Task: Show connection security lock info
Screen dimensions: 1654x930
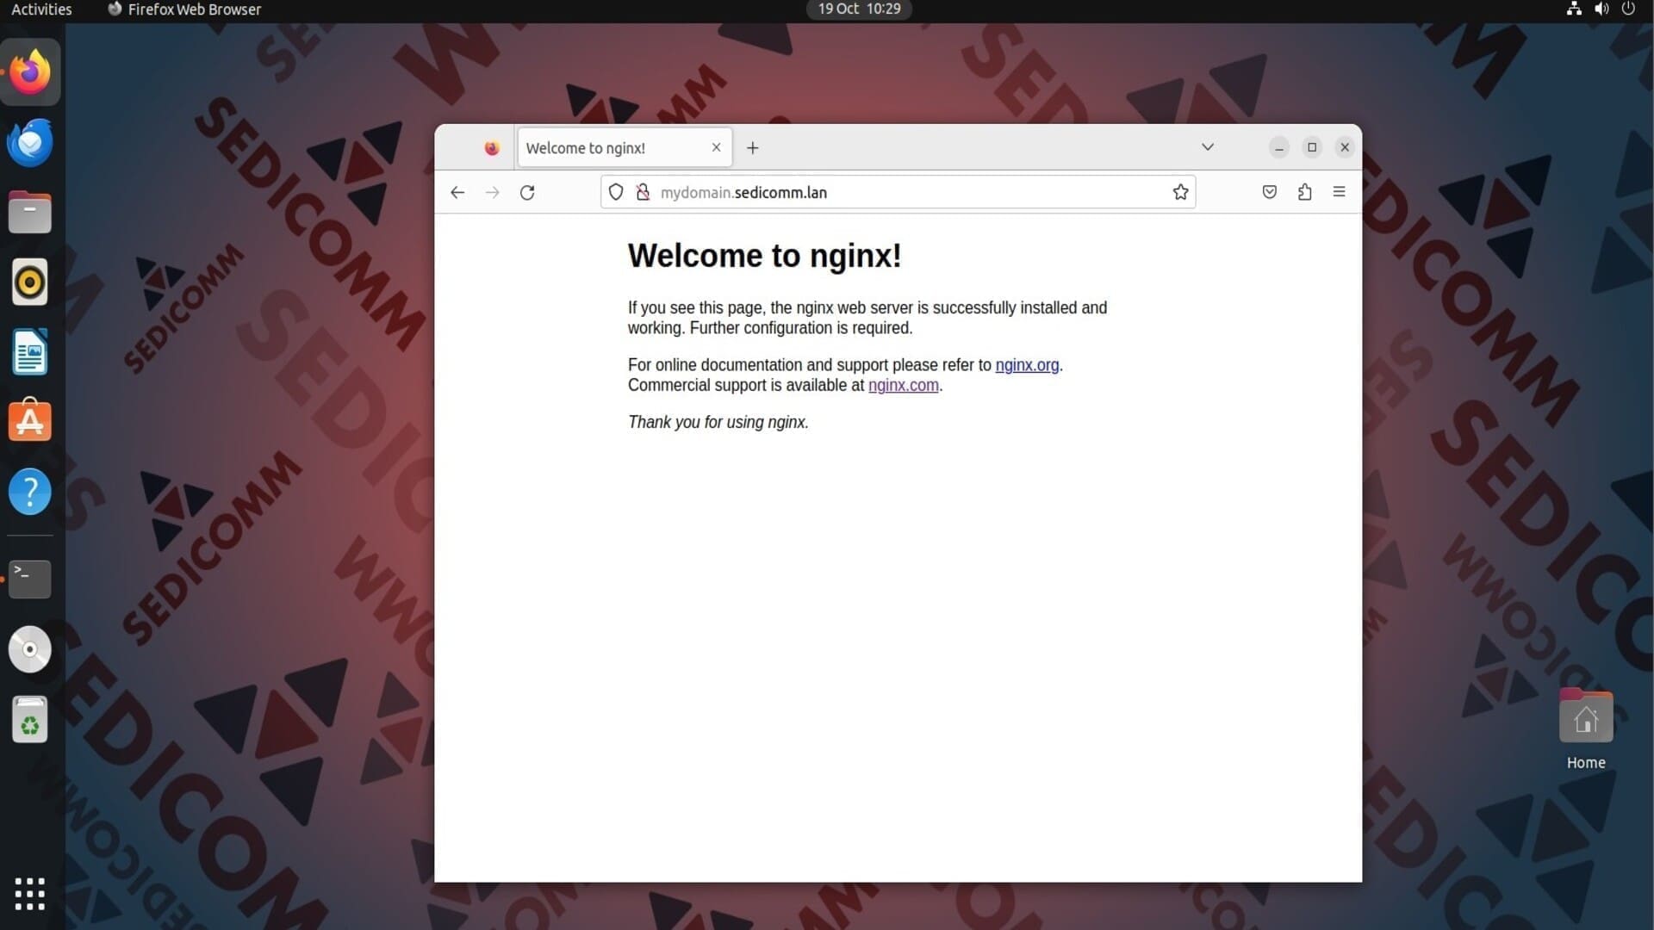Action: [x=643, y=192]
